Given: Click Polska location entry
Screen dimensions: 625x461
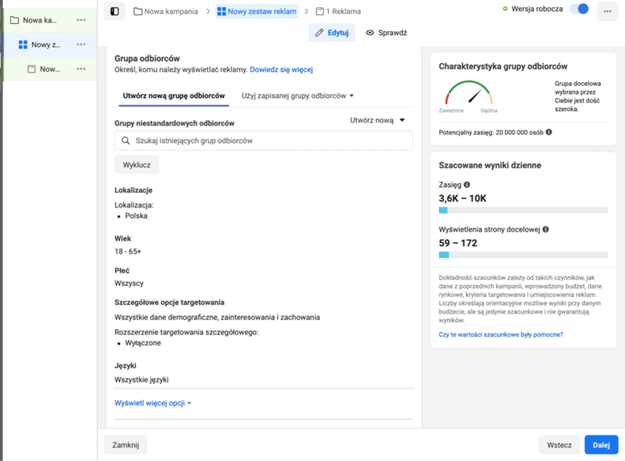Looking at the screenshot, I should tap(136, 216).
